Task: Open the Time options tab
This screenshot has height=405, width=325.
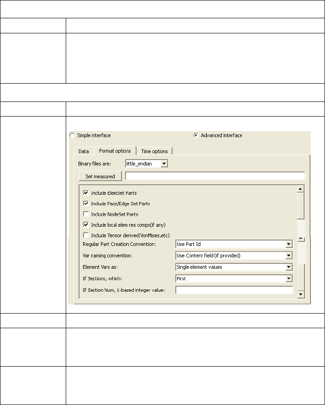Action: [x=154, y=151]
